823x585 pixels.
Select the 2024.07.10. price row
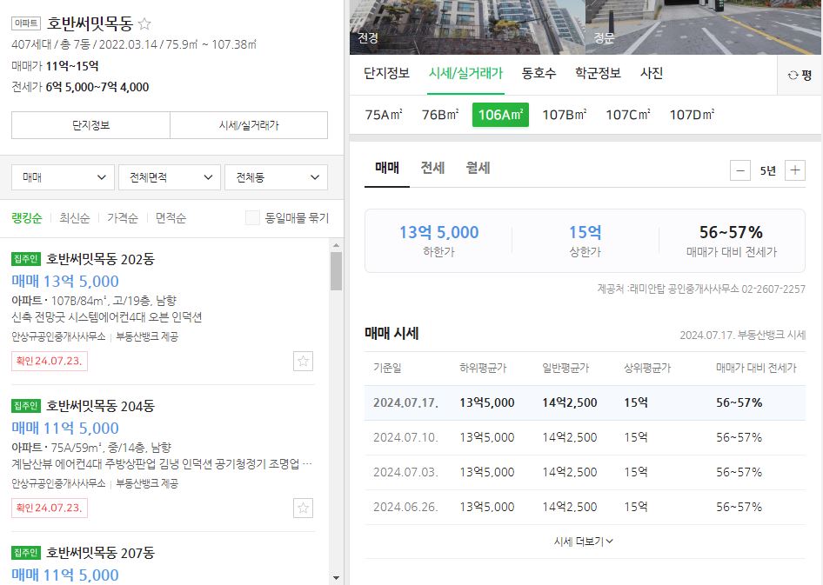585,437
